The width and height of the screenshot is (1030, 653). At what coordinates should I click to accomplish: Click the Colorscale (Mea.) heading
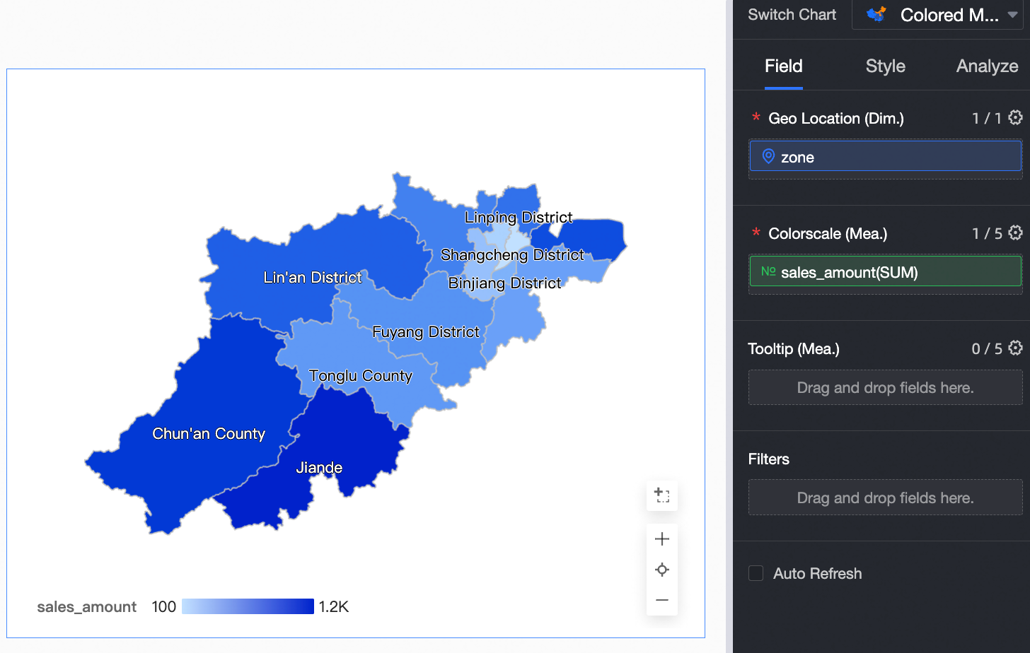click(x=828, y=234)
